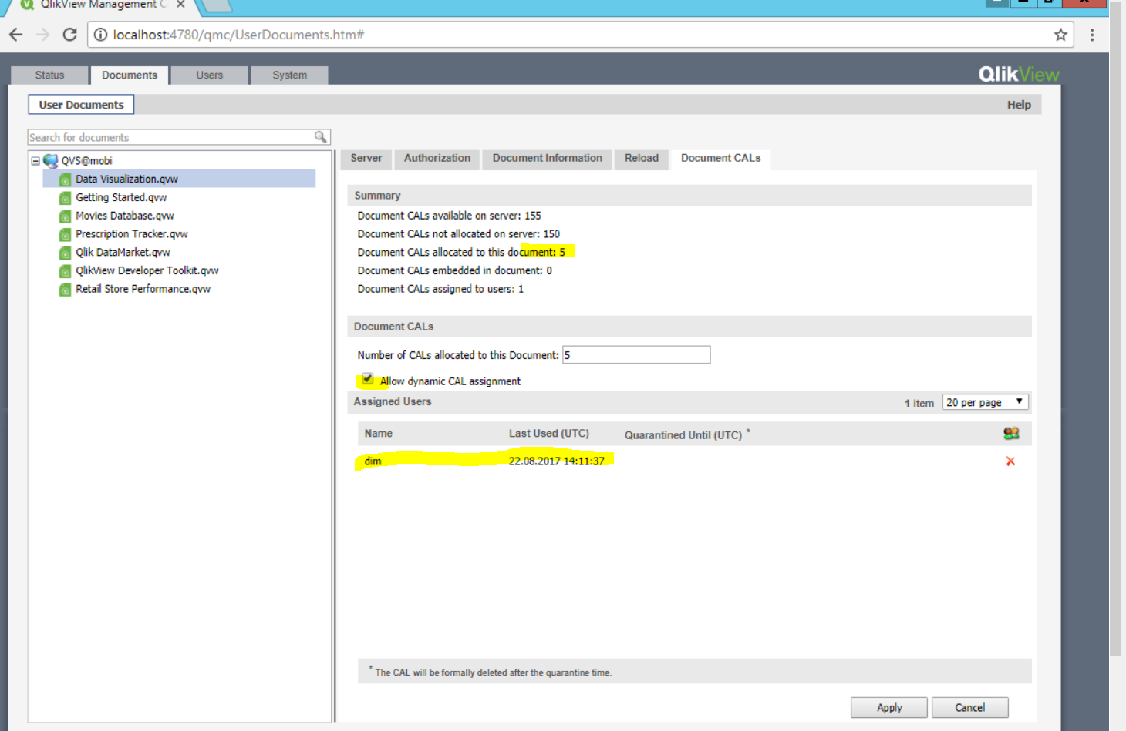Click the Qlik DataMarket.qvw file icon
The image size is (1126, 731).
click(66, 253)
